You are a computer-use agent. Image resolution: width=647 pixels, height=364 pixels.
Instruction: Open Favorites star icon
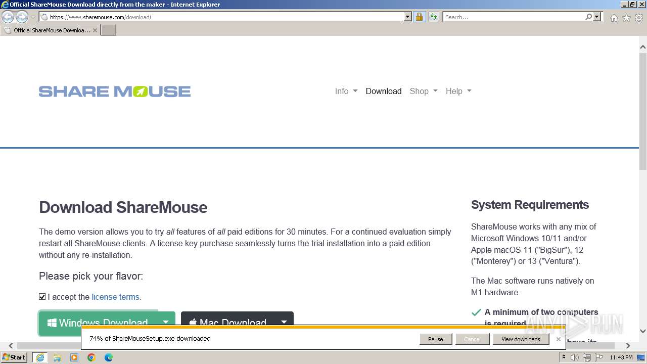click(626, 18)
